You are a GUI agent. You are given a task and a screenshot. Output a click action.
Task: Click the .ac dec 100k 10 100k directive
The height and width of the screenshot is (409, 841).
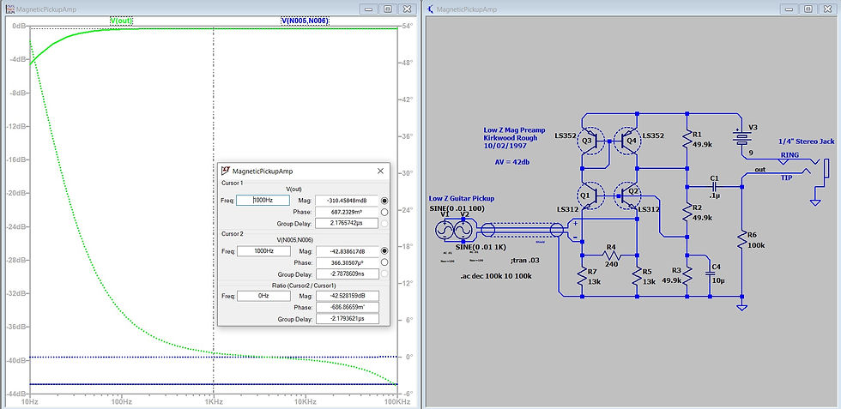[x=494, y=277]
